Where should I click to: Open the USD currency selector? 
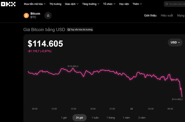tap(175, 42)
